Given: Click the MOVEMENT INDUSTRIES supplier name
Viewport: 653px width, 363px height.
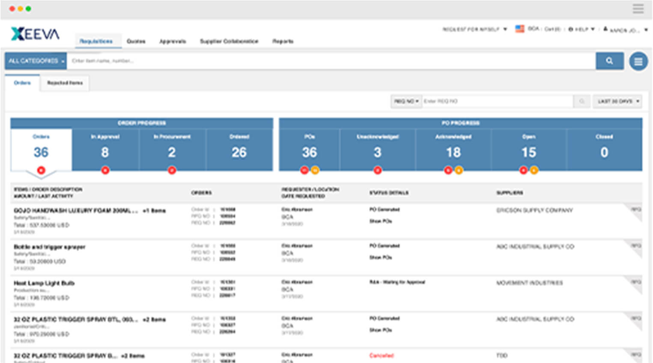Looking at the screenshot, I should (x=529, y=283).
